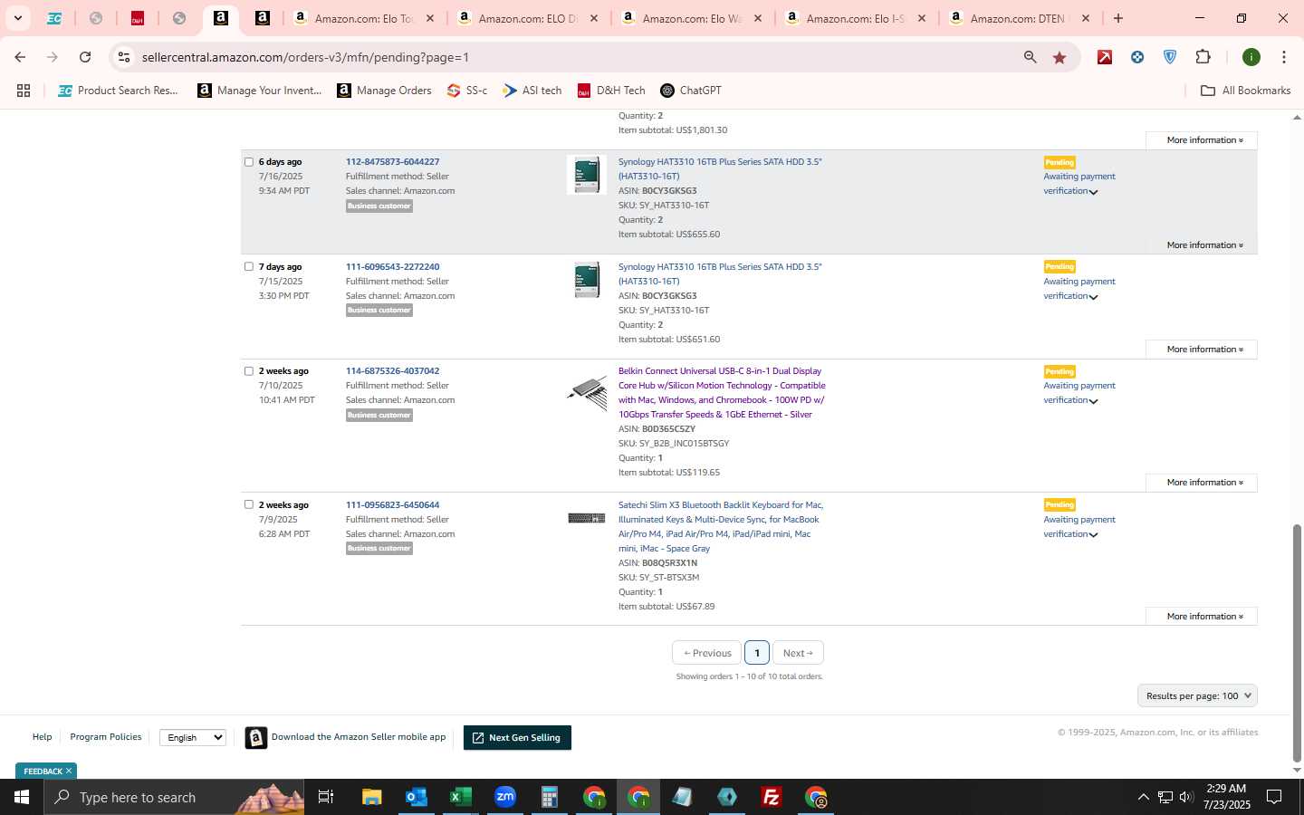This screenshot has height=815, width=1304.
Task: Click the page vertical scrollbar thumb
Action: pyautogui.click(x=1297, y=643)
